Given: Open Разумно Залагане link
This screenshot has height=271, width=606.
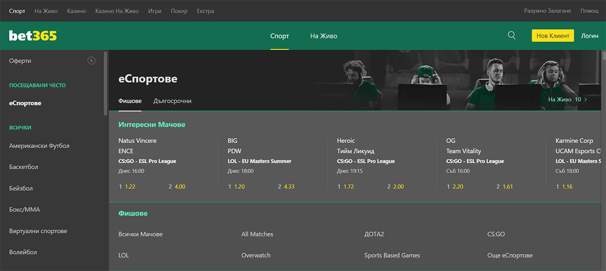Looking at the screenshot, I should pos(548,11).
